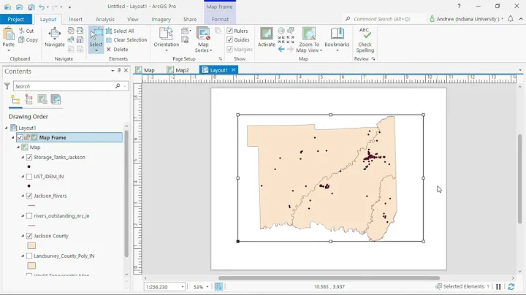Delete the selected element
Viewport: 526px width, 295px height.
[117, 49]
